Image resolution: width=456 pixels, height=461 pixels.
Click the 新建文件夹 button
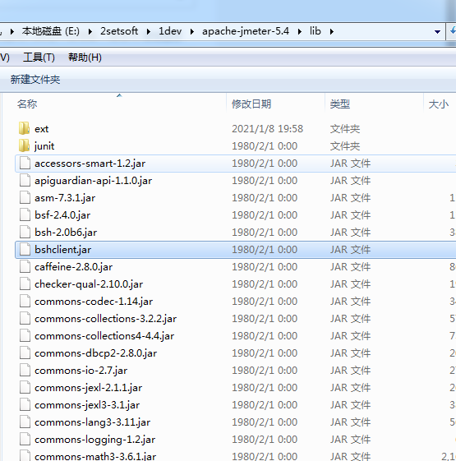35,80
